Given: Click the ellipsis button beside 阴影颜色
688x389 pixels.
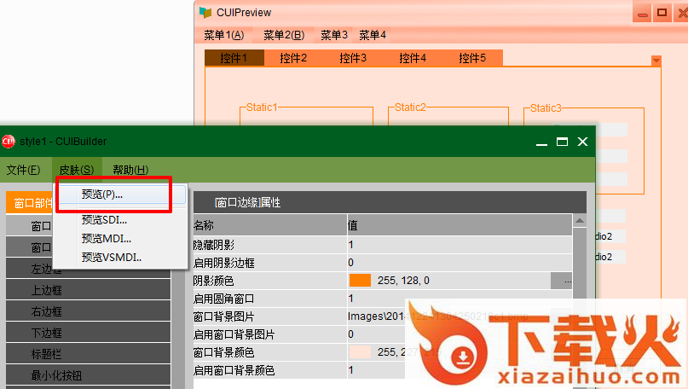Looking at the screenshot, I should coord(568,281).
